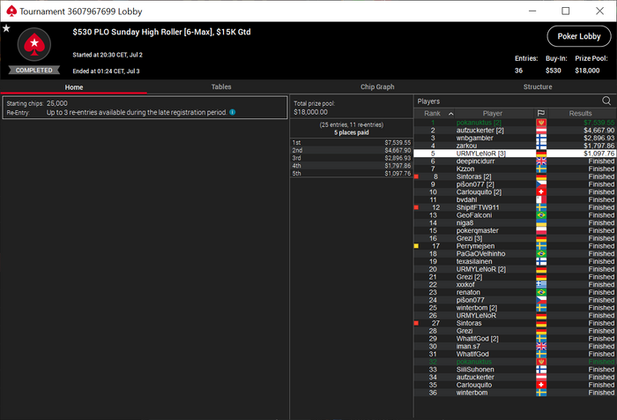Select player row niga8
The height and width of the screenshot is (420, 617).
pyautogui.click(x=515, y=223)
